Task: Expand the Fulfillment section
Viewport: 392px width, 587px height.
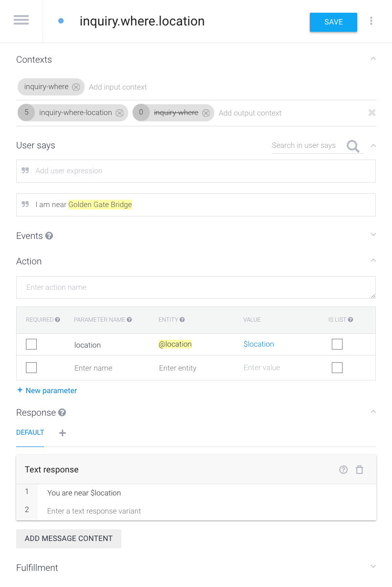Action: coord(373,565)
